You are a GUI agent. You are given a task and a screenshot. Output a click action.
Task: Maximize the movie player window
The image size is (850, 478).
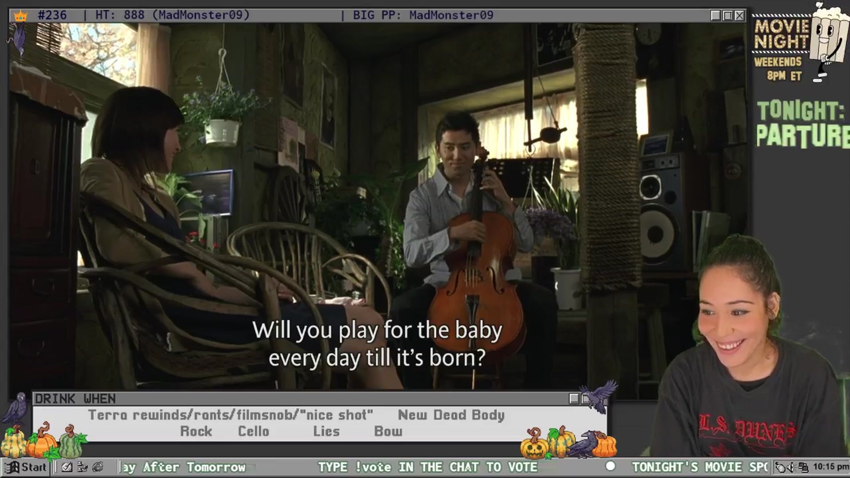click(x=727, y=15)
